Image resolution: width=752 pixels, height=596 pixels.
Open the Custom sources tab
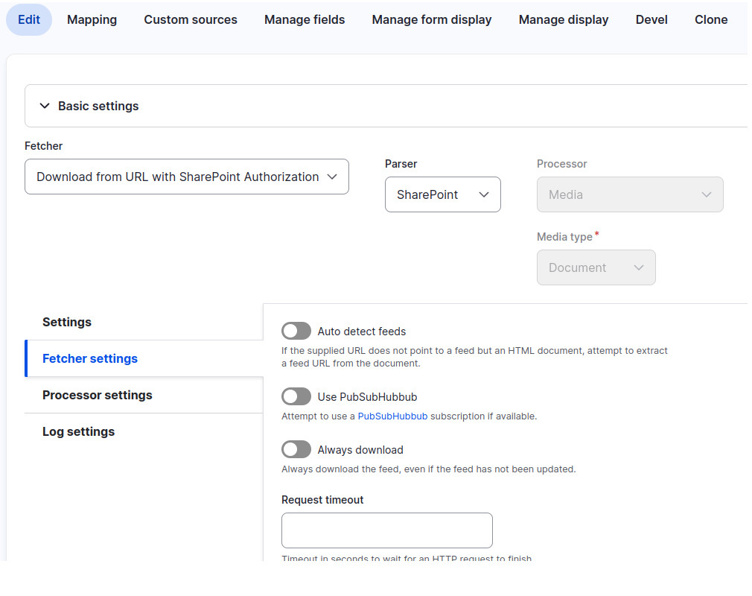(x=191, y=20)
